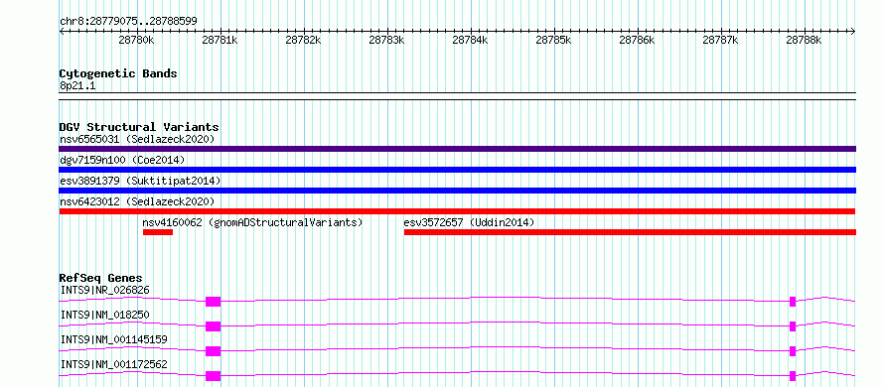Click the large magenta exon of NM_001145159
The width and height of the screenshot is (884, 387).
(214, 351)
